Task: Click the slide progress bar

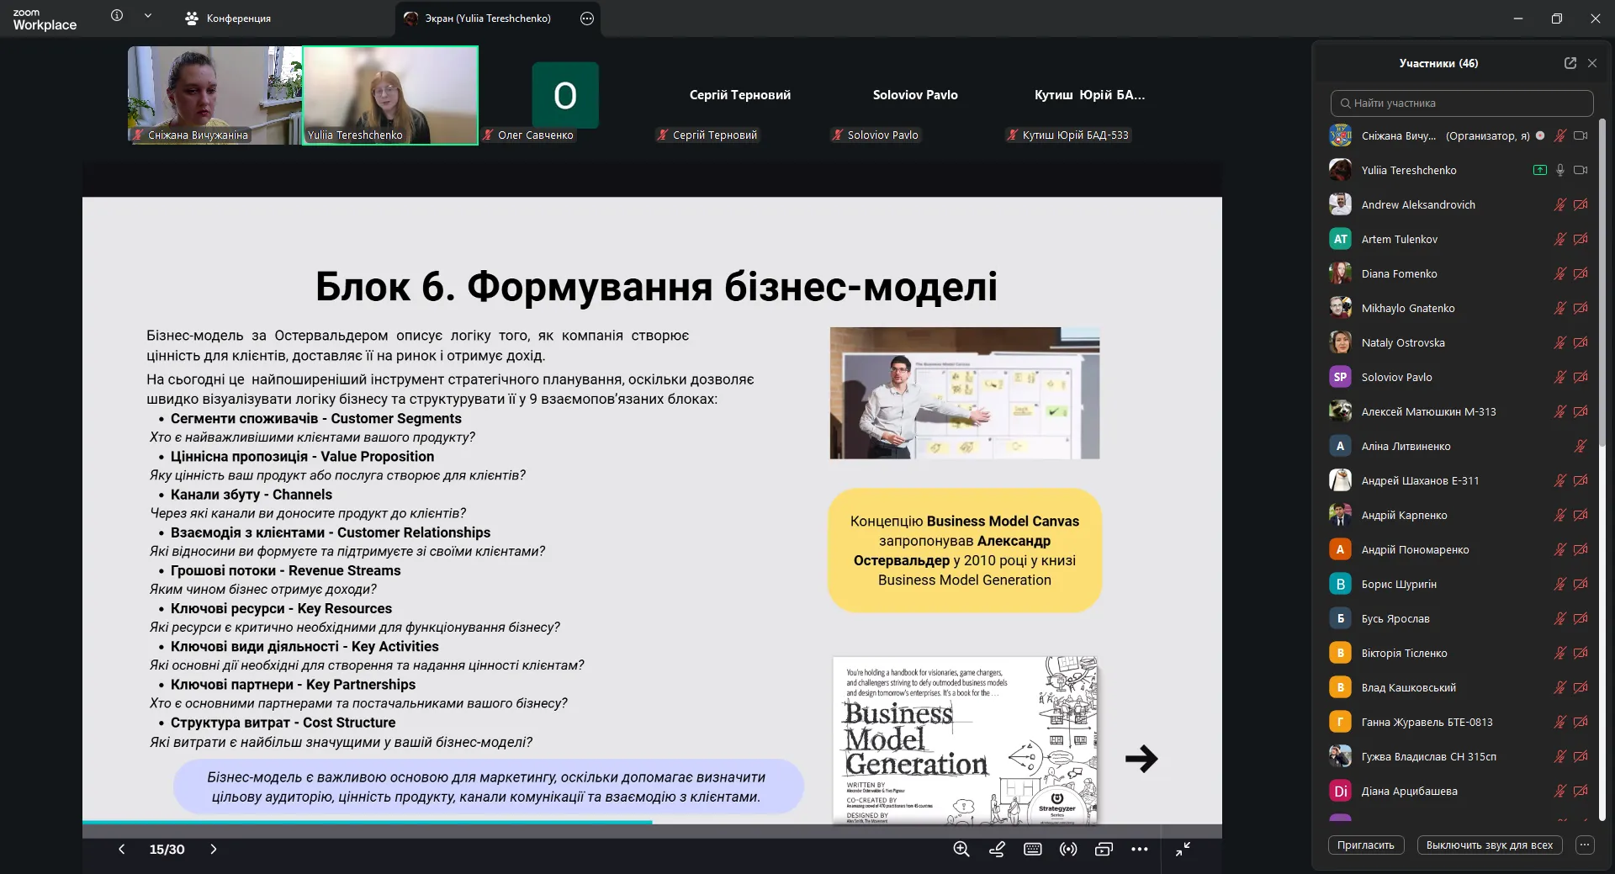Action: tap(652, 822)
